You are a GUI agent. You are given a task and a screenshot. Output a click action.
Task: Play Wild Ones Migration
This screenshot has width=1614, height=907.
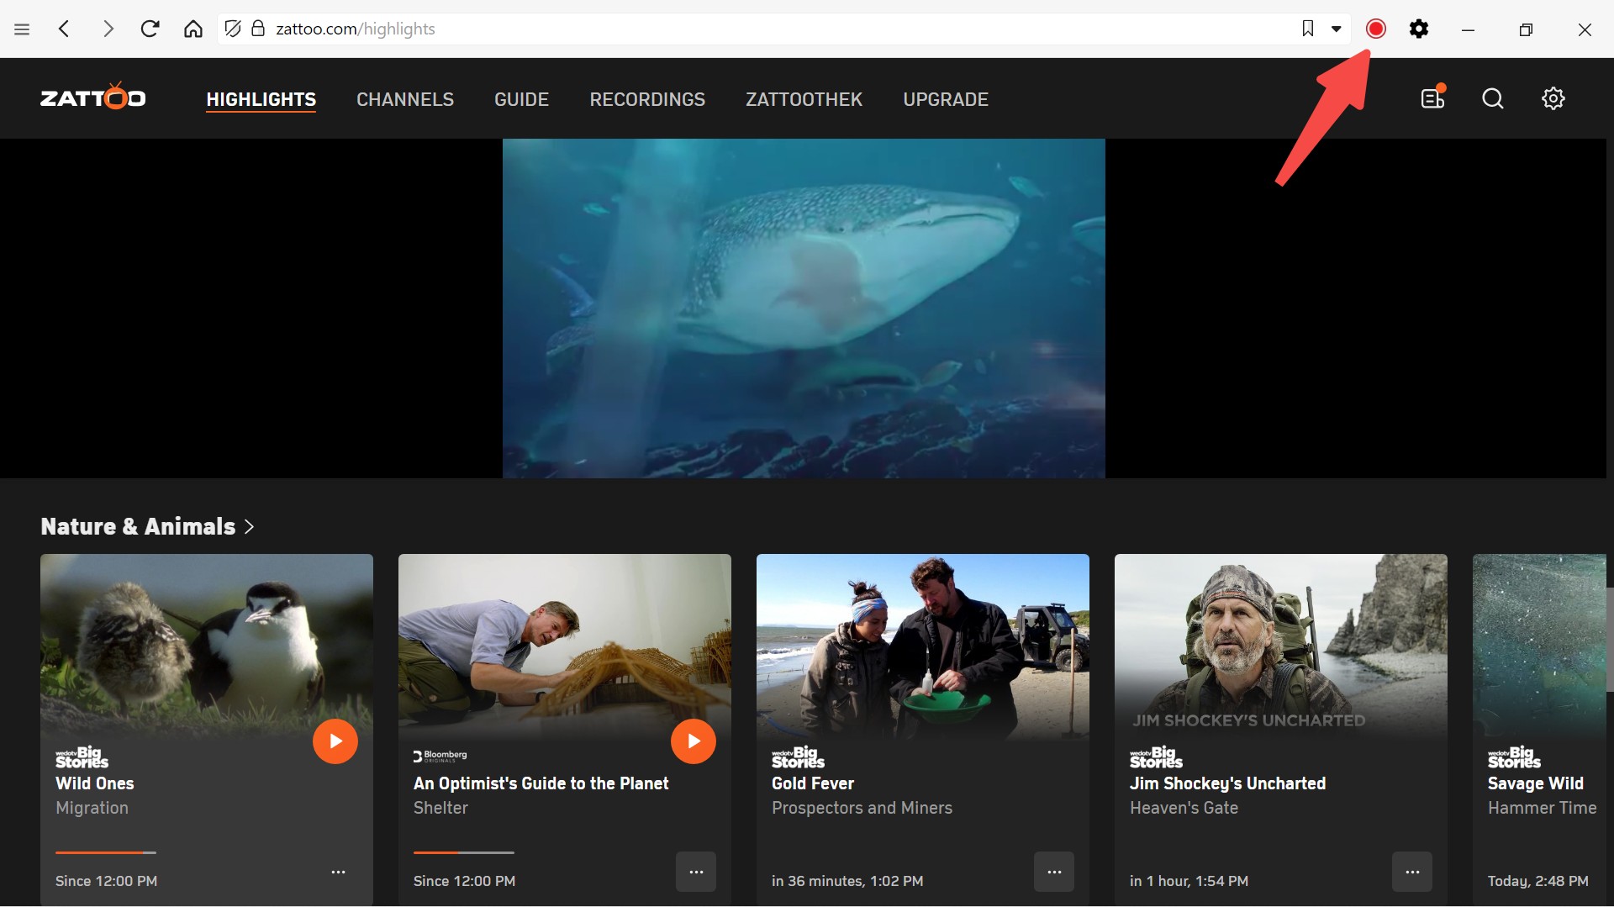click(x=335, y=741)
